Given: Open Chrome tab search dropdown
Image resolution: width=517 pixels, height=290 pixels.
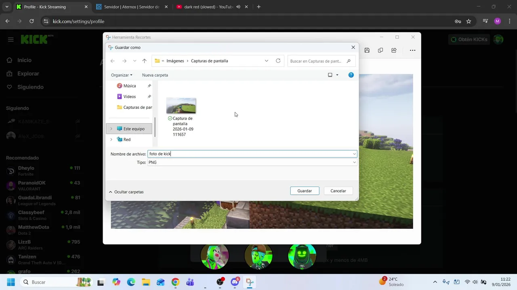Looking at the screenshot, I should pos(7,7).
